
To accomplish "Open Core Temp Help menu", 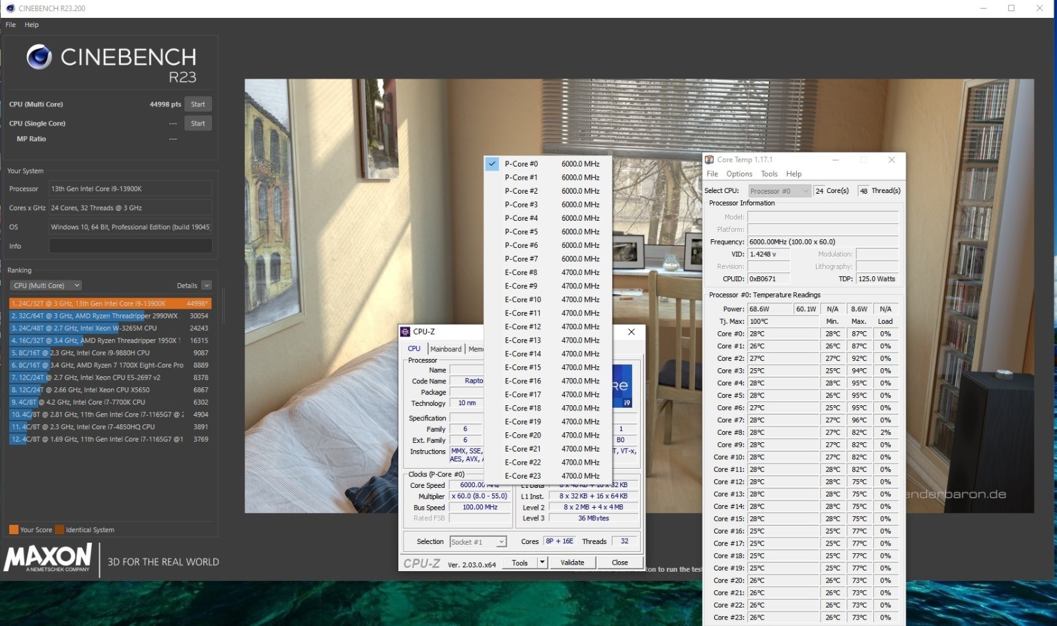I will click(x=793, y=174).
